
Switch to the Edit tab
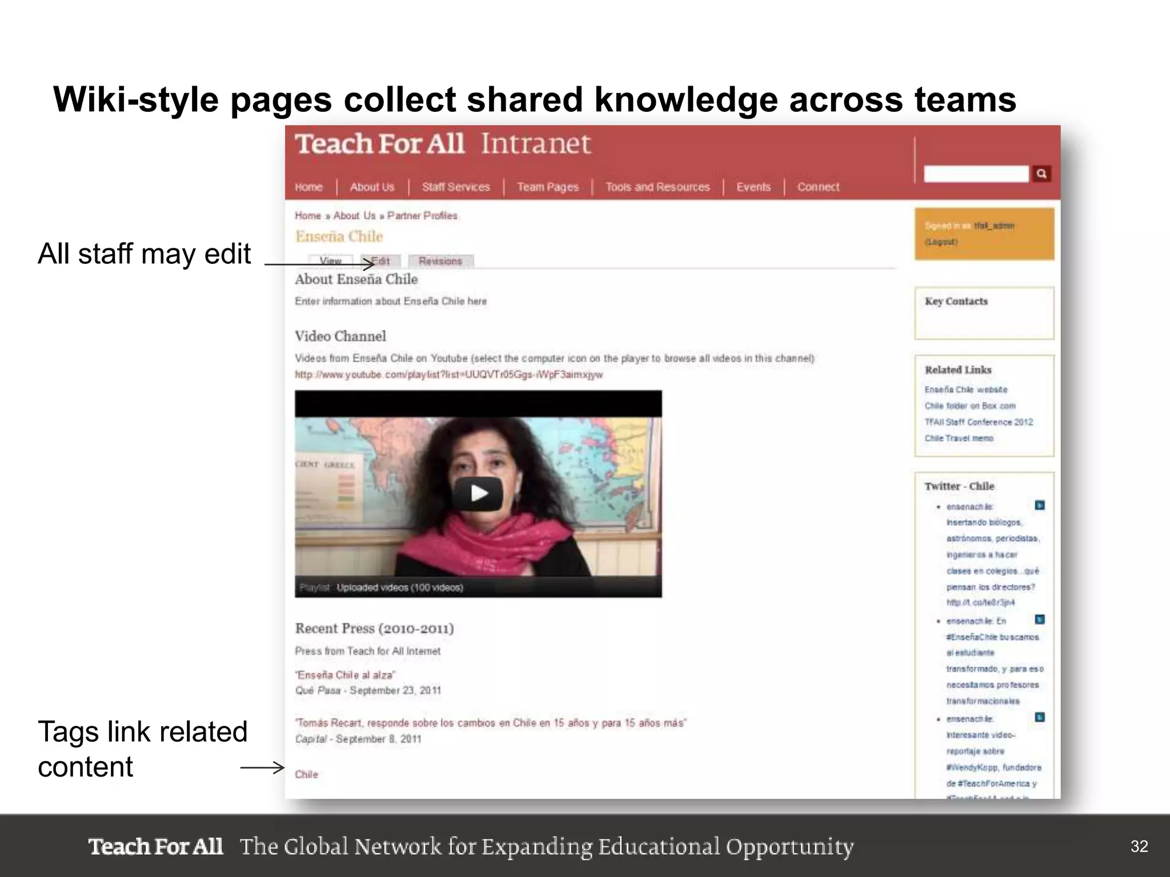[380, 261]
